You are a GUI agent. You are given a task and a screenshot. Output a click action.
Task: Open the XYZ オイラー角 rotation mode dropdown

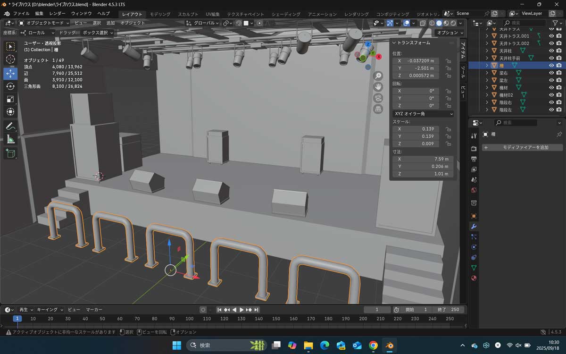tap(423, 114)
